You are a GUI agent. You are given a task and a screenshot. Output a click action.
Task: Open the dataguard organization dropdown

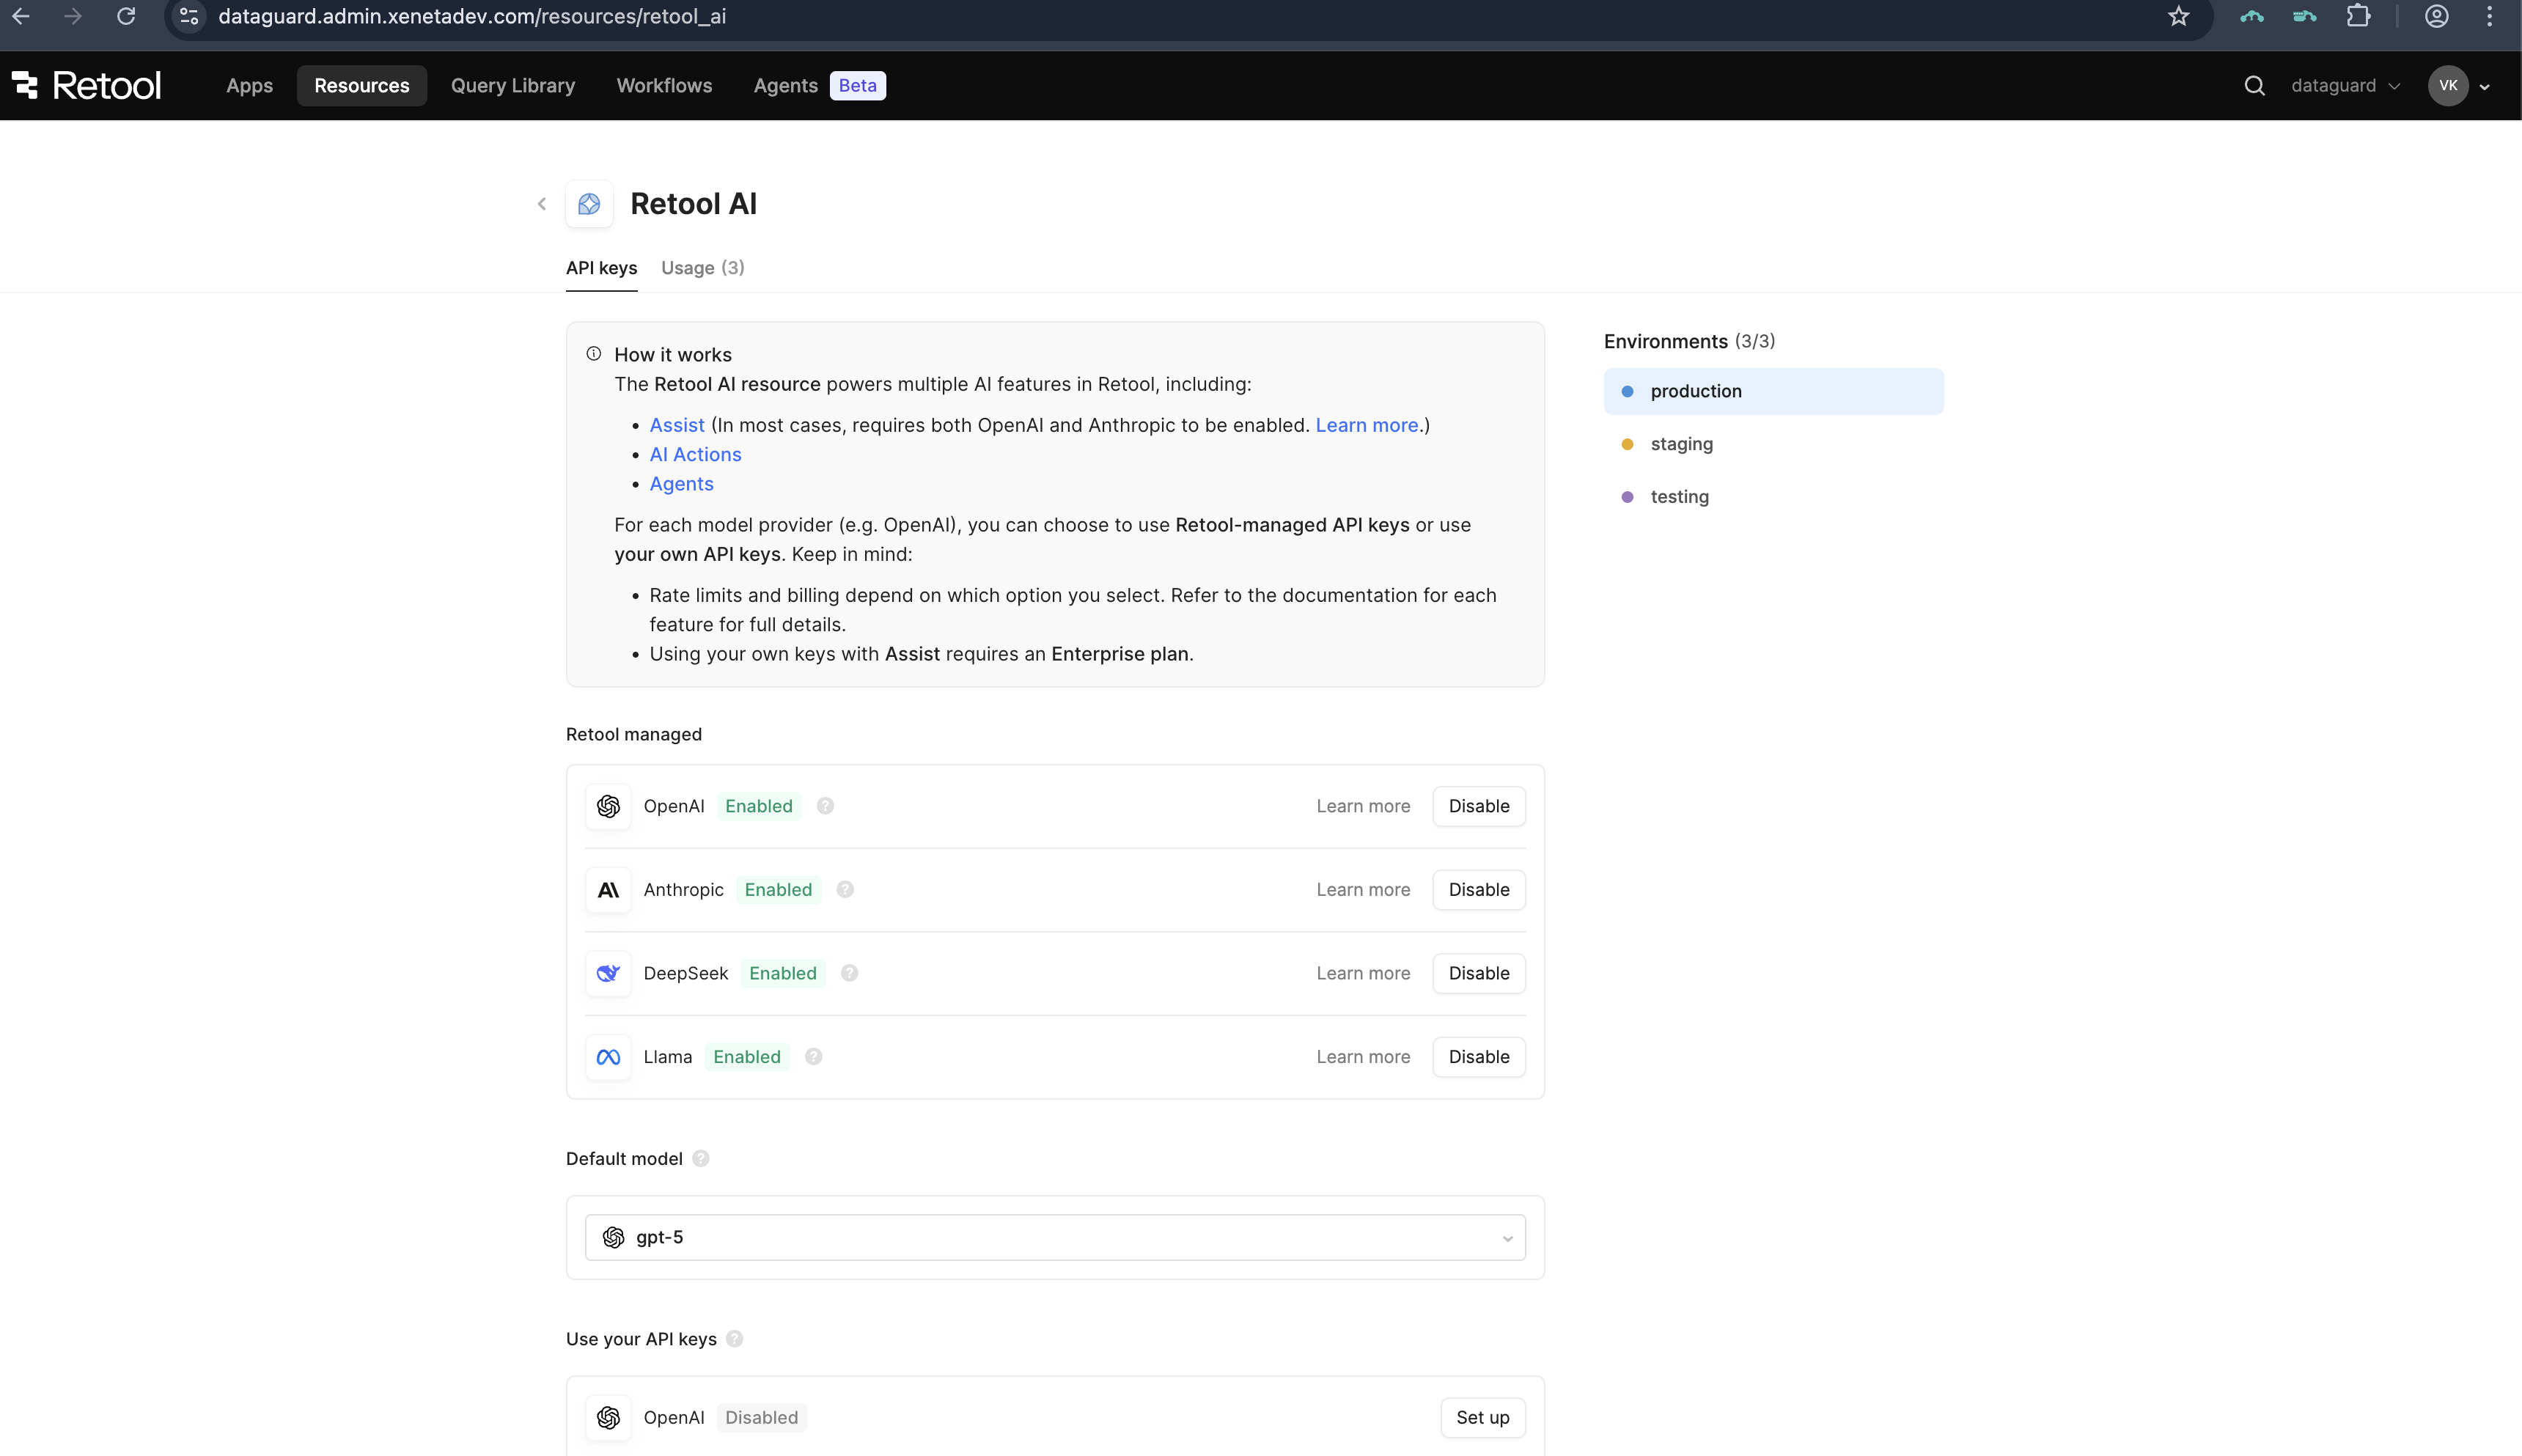tap(2344, 86)
